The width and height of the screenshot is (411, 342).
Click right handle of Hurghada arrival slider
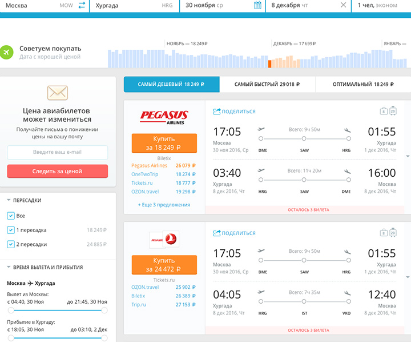tap(104, 338)
